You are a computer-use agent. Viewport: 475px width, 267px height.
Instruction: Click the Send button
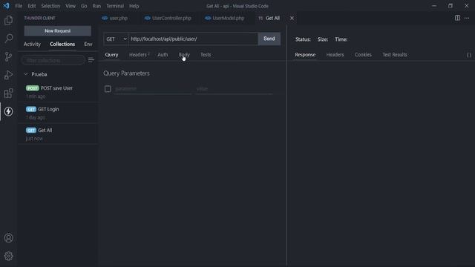(x=269, y=39)
